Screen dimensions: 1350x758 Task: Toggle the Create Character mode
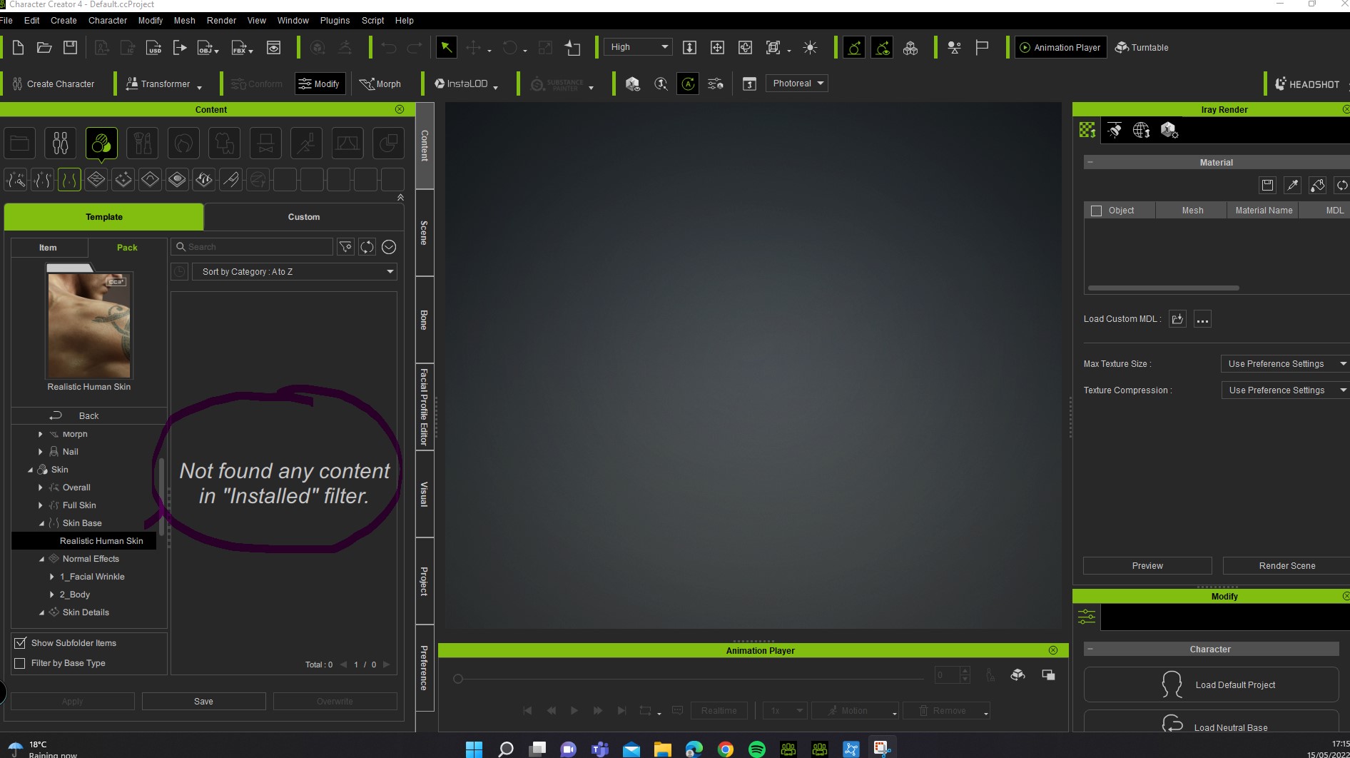54,84
